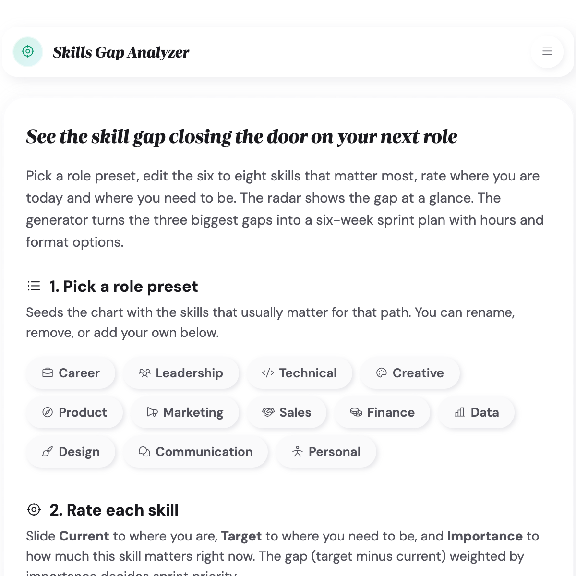Click the list icon beside Pick a role preset

[34, 287]
